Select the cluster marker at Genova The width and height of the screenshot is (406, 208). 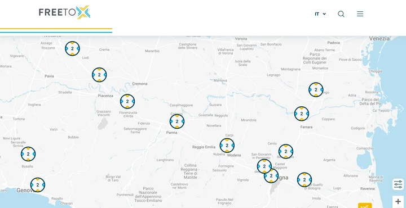point(38,185)
